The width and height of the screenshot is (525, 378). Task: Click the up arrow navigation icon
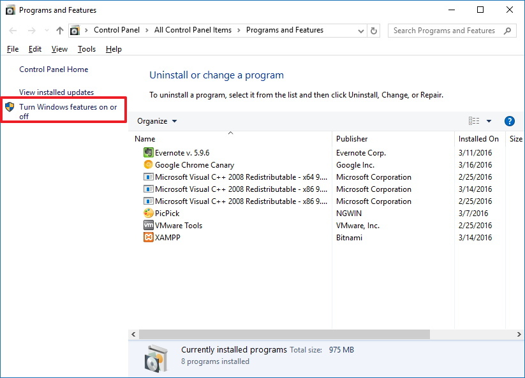point(59,30)
